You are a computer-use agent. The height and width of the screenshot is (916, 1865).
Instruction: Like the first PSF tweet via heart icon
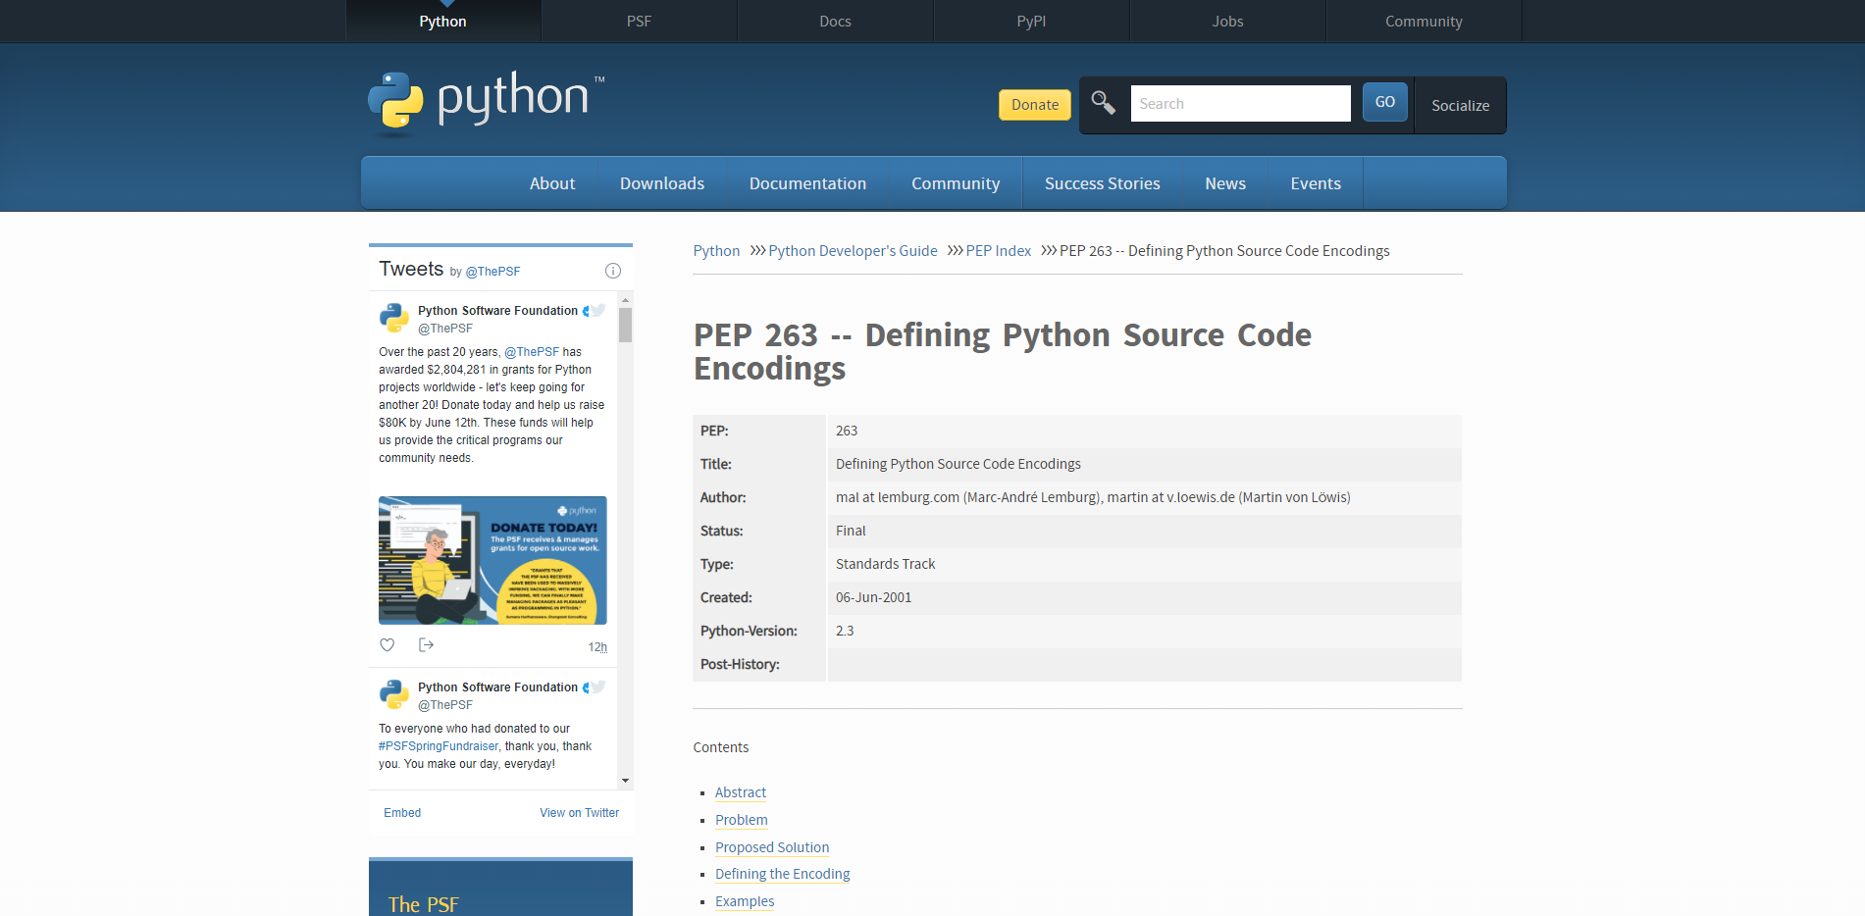pyautogui.click(x=388, y=645)
